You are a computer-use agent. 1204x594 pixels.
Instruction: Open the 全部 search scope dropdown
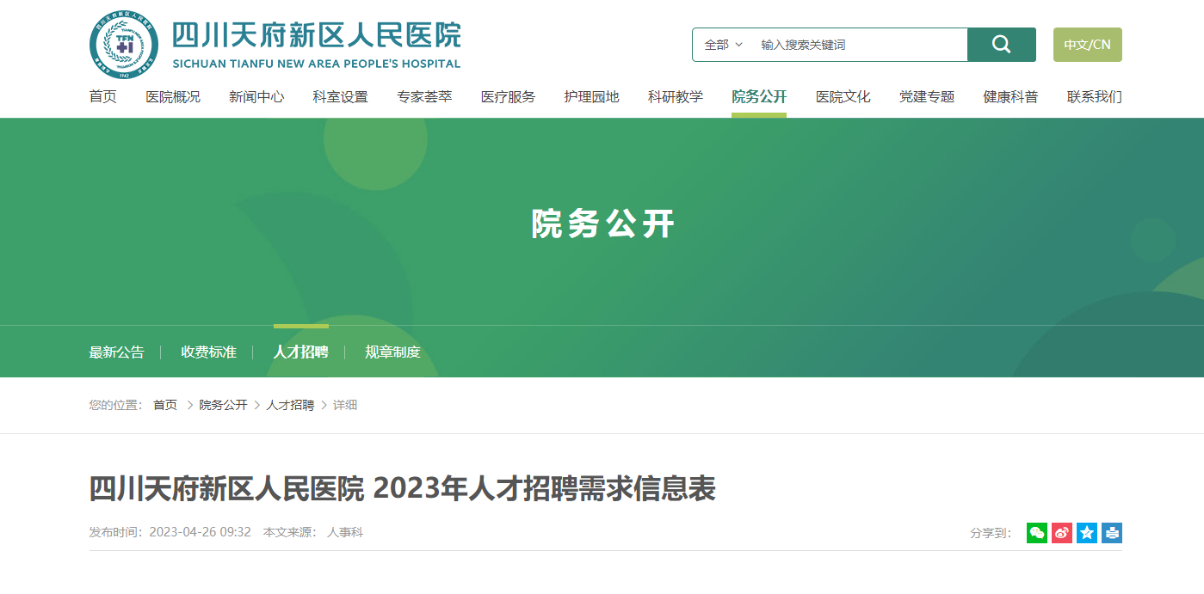pos(723,45)
